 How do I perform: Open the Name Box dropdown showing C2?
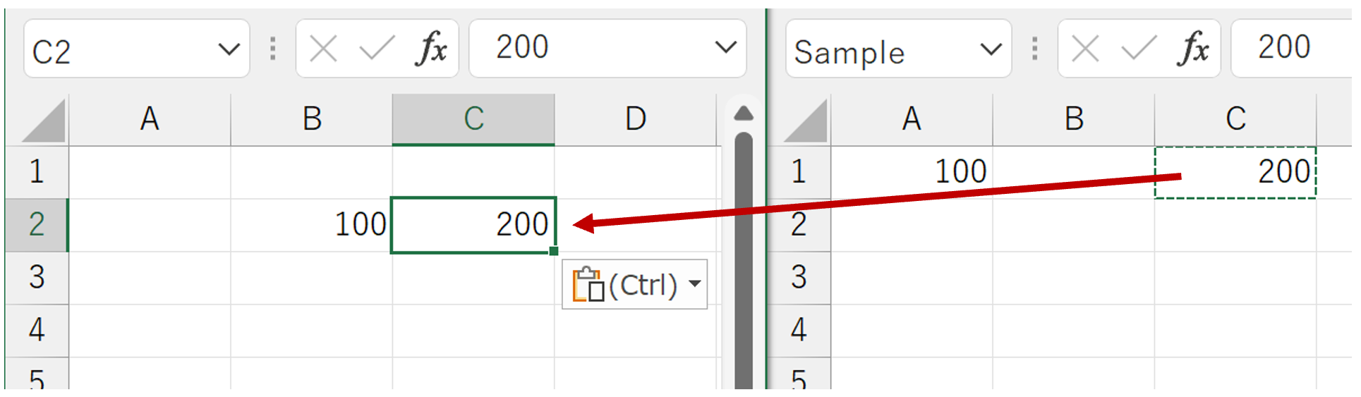coord(229,49)
